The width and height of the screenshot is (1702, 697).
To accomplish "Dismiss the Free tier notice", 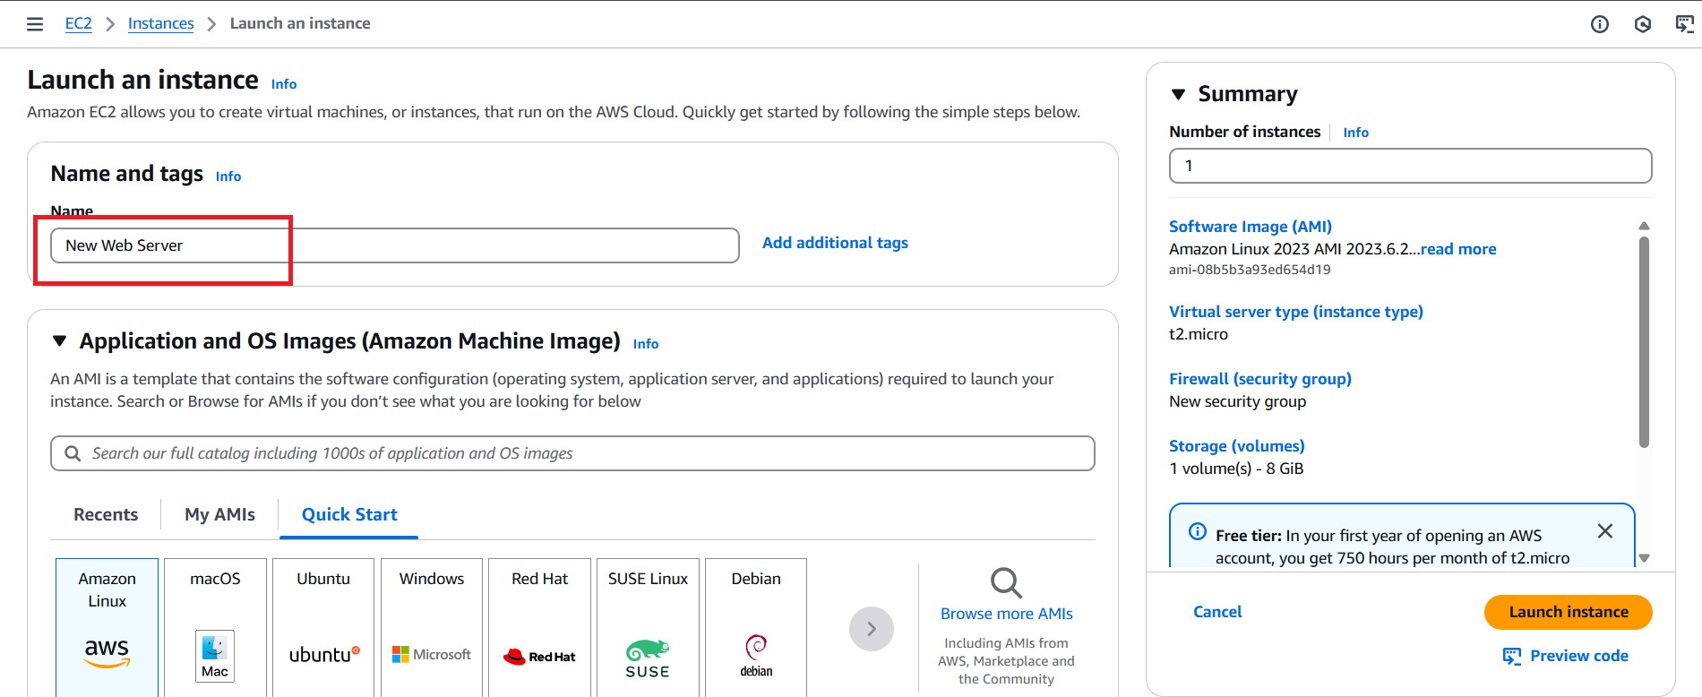I will 1605,531.
